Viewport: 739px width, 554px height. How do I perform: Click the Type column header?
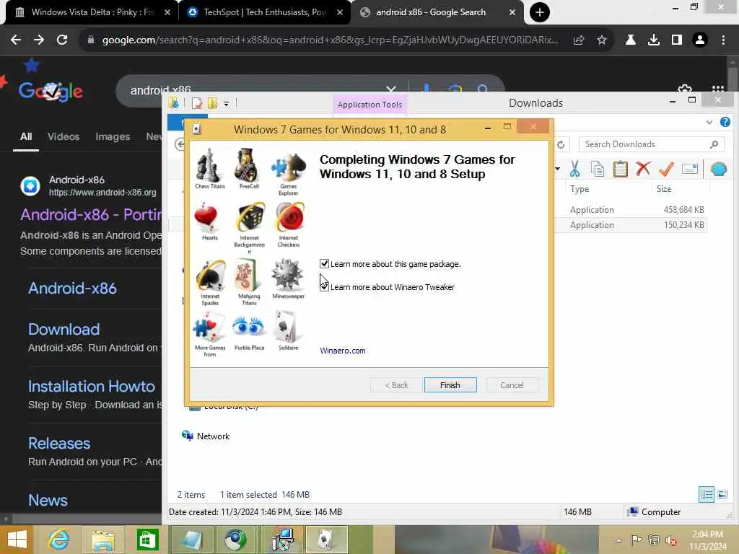click(580, 189)
